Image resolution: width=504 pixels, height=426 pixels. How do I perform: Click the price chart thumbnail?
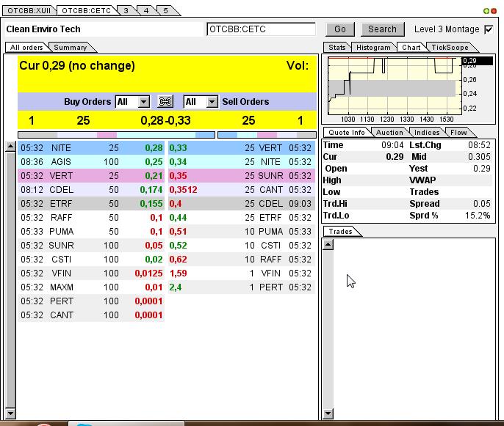pos(395,87)
